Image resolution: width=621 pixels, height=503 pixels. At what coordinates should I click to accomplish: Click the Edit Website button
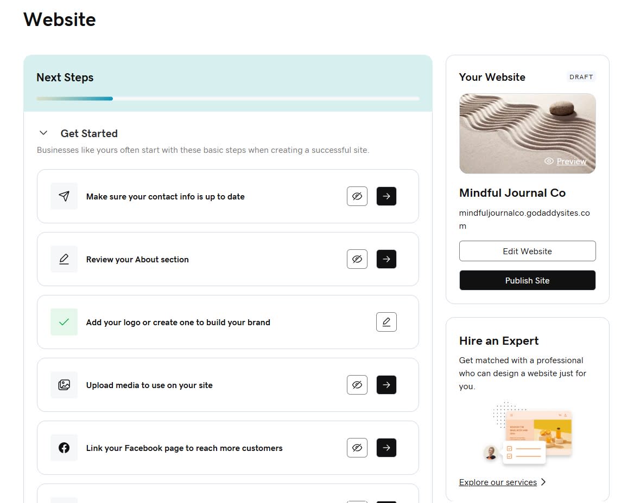coord(527,251)
